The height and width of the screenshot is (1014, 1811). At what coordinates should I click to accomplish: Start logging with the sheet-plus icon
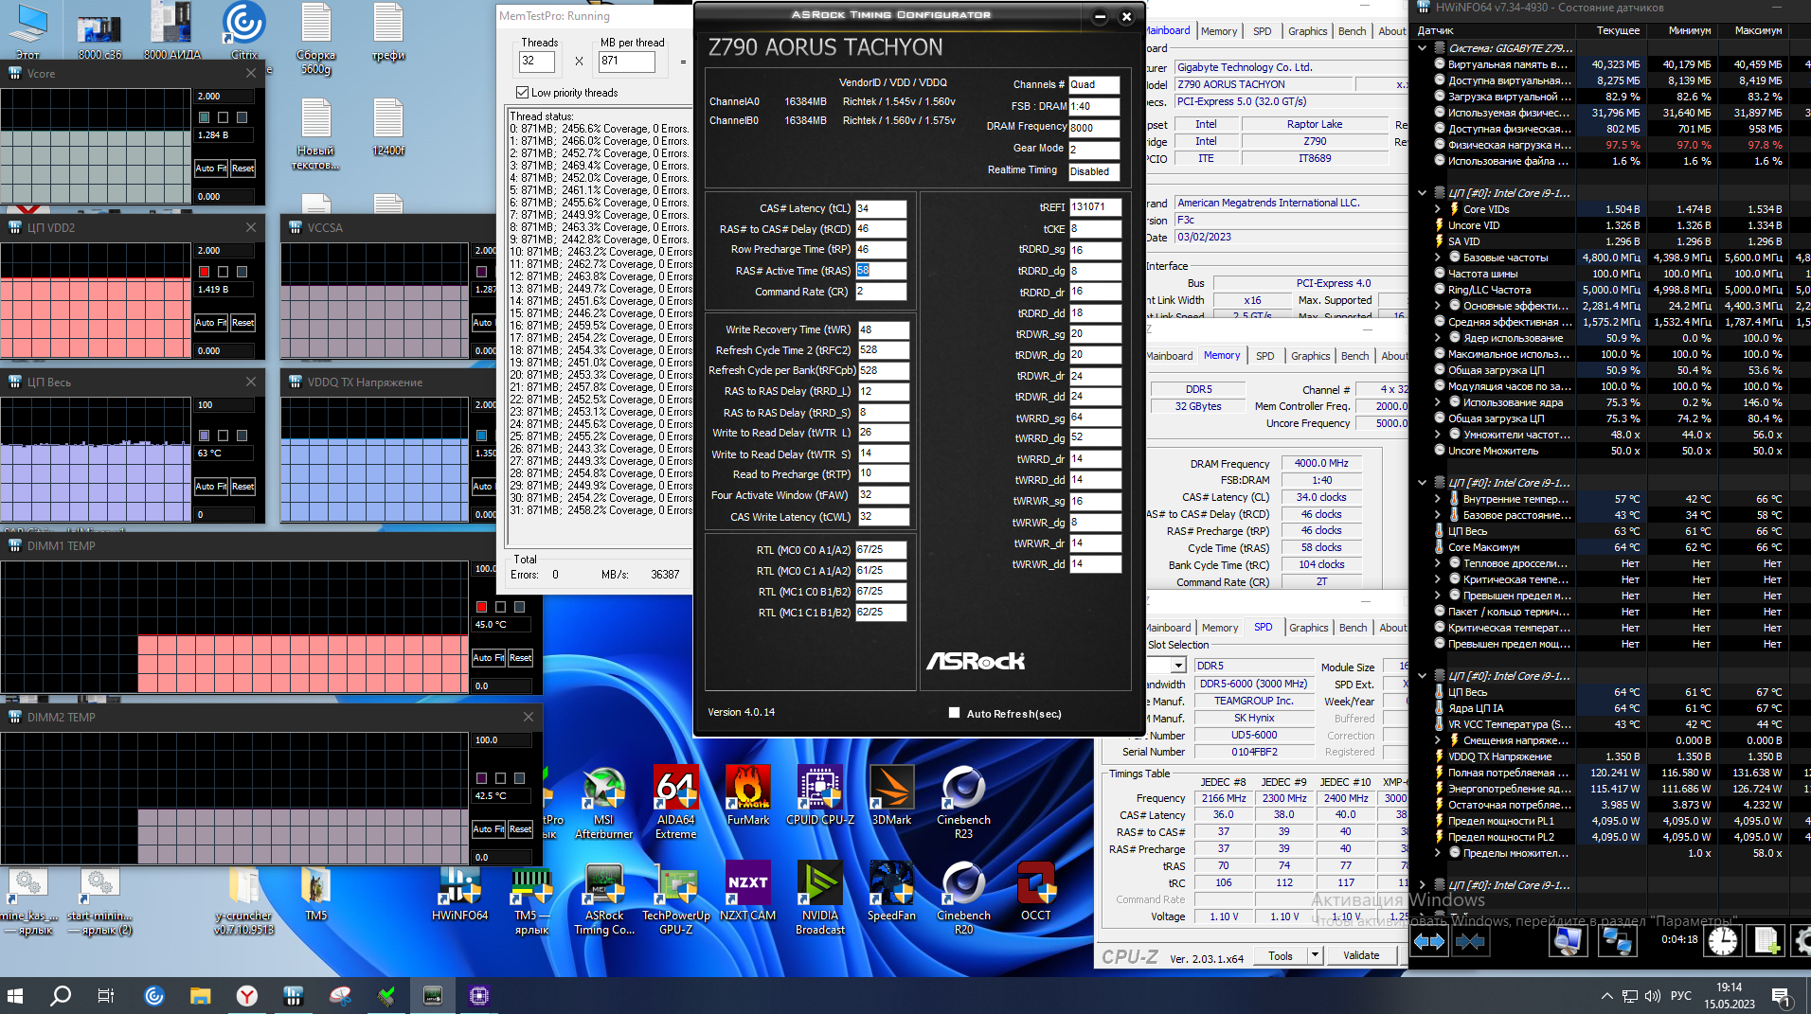coord(1766,940)
